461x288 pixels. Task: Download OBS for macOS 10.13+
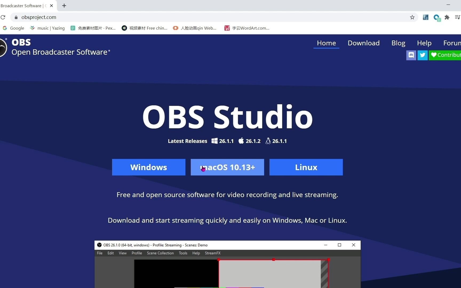pos(227,167)
